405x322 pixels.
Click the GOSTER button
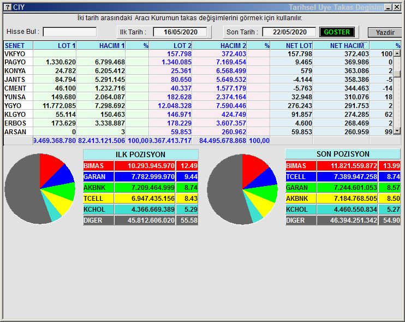(x=337, y=32)
